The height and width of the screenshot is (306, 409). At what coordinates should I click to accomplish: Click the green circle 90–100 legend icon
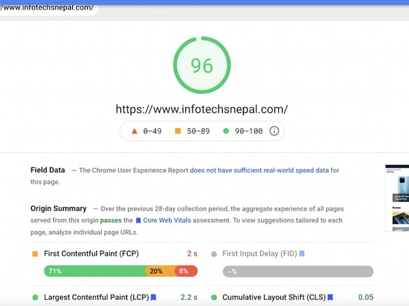(226, 131)
